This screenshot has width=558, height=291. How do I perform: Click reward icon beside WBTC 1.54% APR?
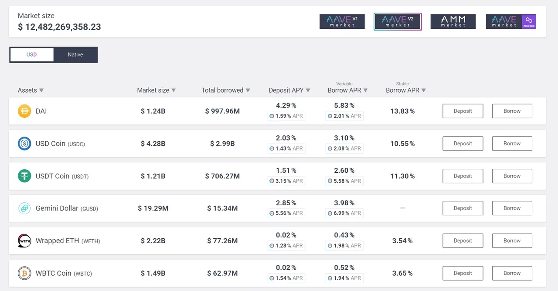coord(272,278)
